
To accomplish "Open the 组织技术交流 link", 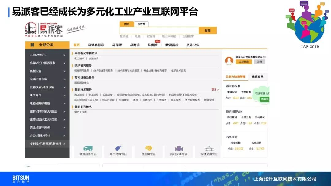I will (178, 71).
